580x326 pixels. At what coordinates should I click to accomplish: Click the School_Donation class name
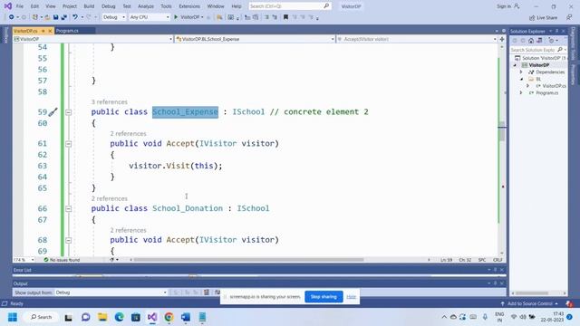point(188,208)
